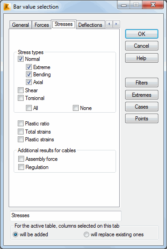The width and height of the screenshot is (167, 249).
Task: Select will replace existing ones radio
Action: click(x=86, y=234)
